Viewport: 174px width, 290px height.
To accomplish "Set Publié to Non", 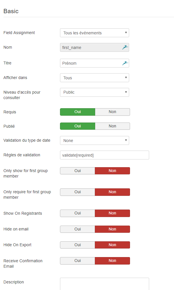I will 112,126.
